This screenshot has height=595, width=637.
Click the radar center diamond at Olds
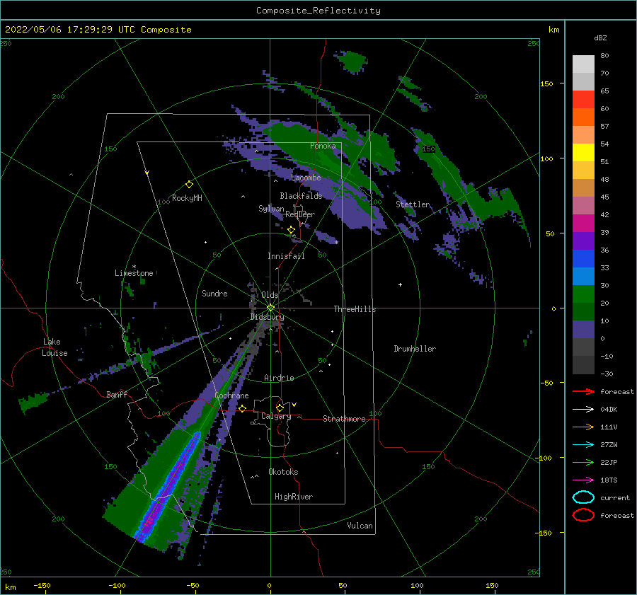click(270, 308)
